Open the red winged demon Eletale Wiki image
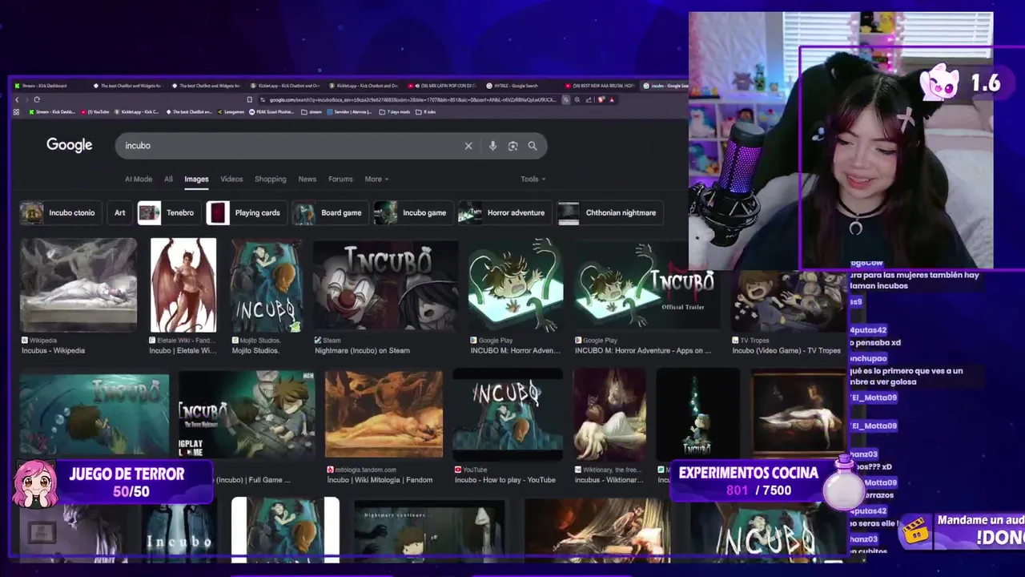This screenshot has width=1025, height=577. [x=183, y=284]
